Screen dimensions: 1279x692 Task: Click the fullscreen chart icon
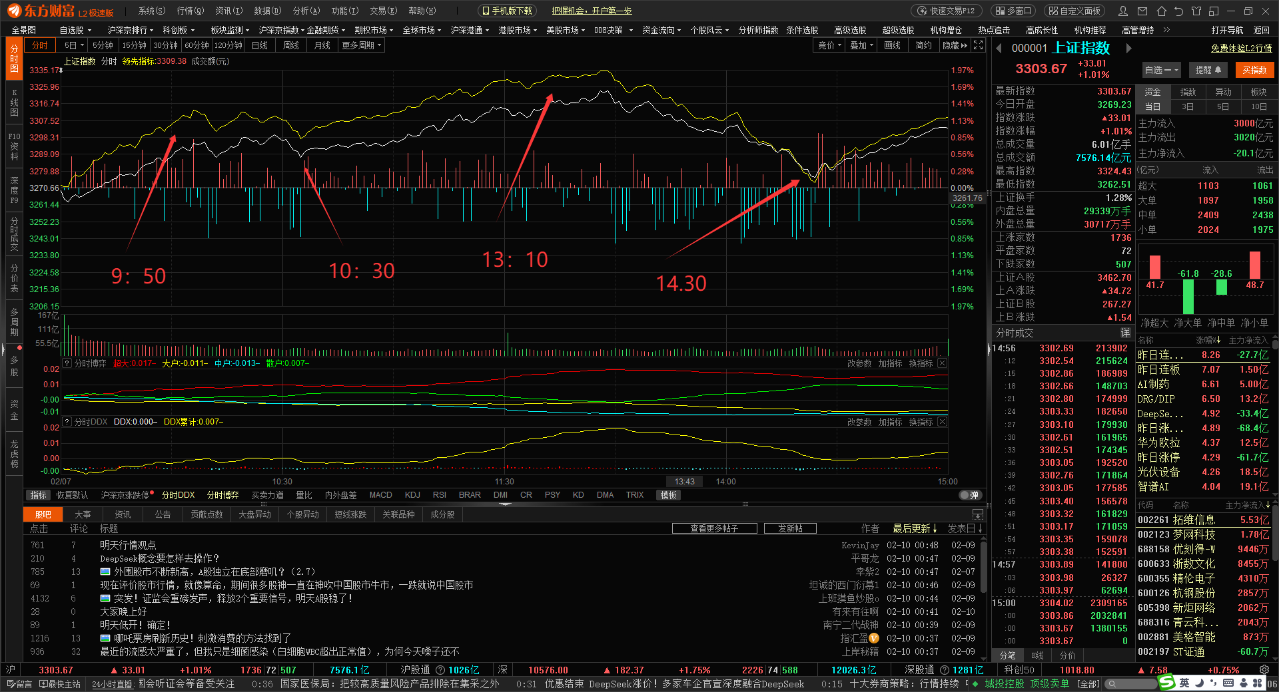click(978, 45)
